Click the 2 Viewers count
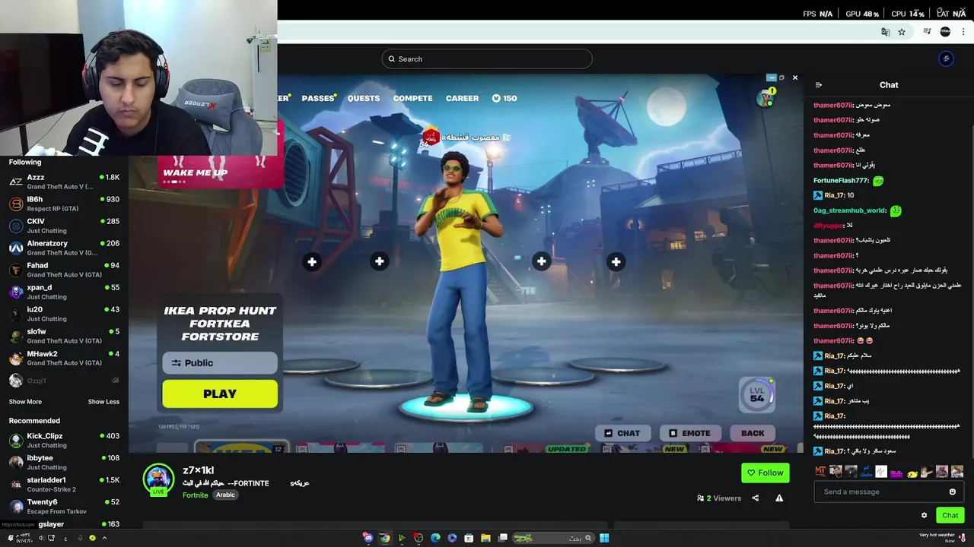 point(719,498)
